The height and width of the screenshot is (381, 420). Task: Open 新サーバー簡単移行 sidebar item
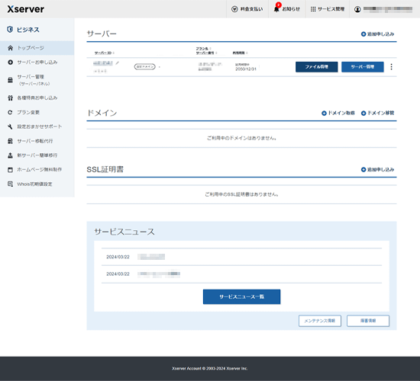[37, 155]
